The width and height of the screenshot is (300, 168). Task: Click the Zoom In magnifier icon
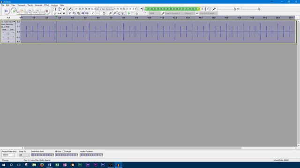(x=110, y=14)
